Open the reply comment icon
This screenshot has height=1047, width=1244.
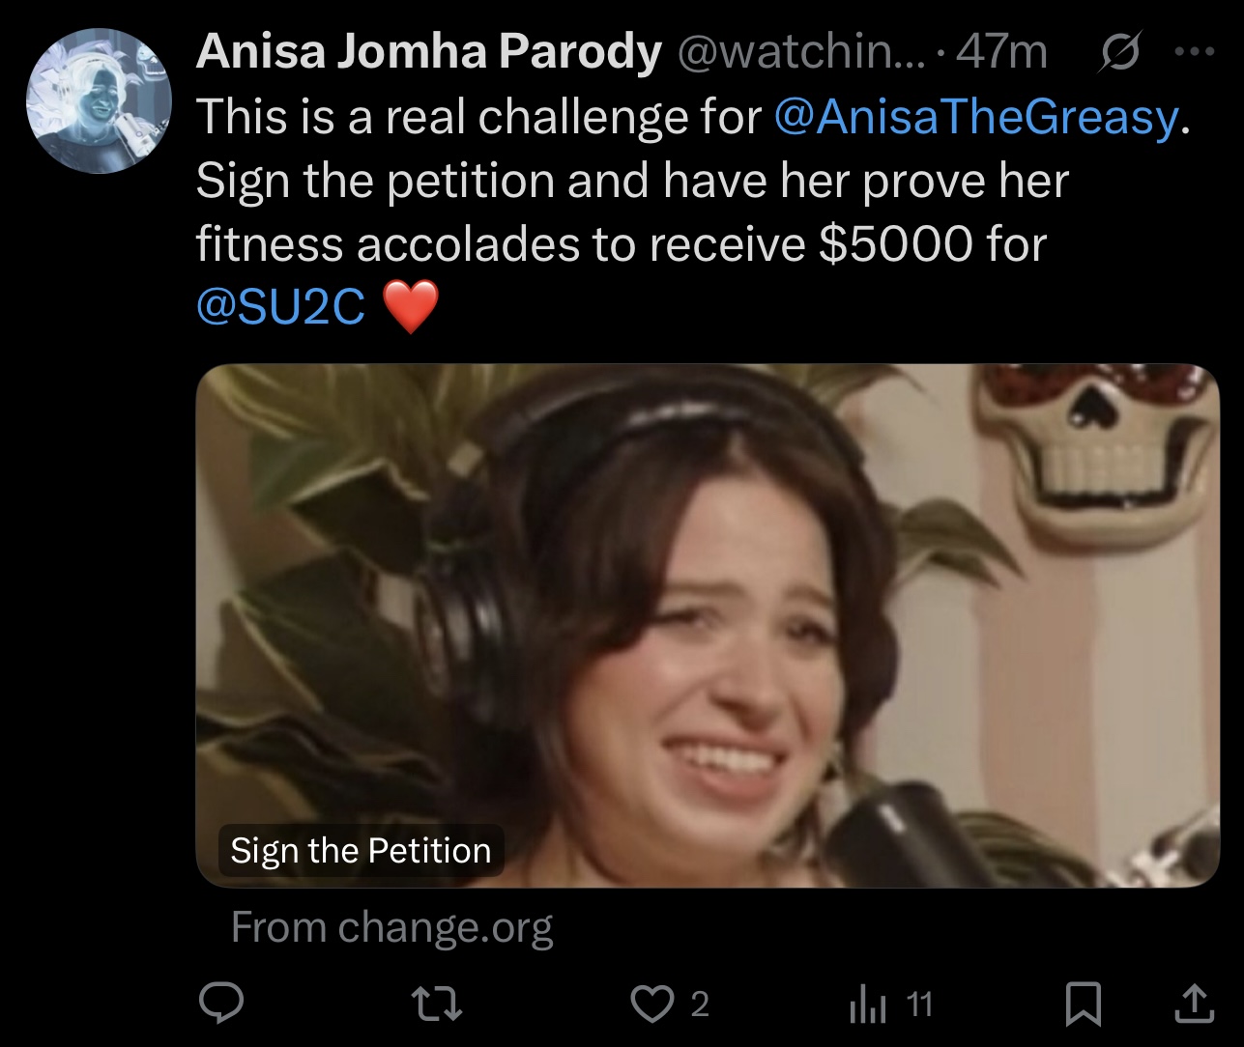pyautogui.click(x=221, y=1004)
